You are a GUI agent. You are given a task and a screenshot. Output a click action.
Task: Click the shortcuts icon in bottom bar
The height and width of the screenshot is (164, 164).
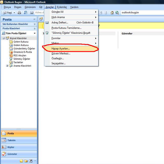[31, 161]
